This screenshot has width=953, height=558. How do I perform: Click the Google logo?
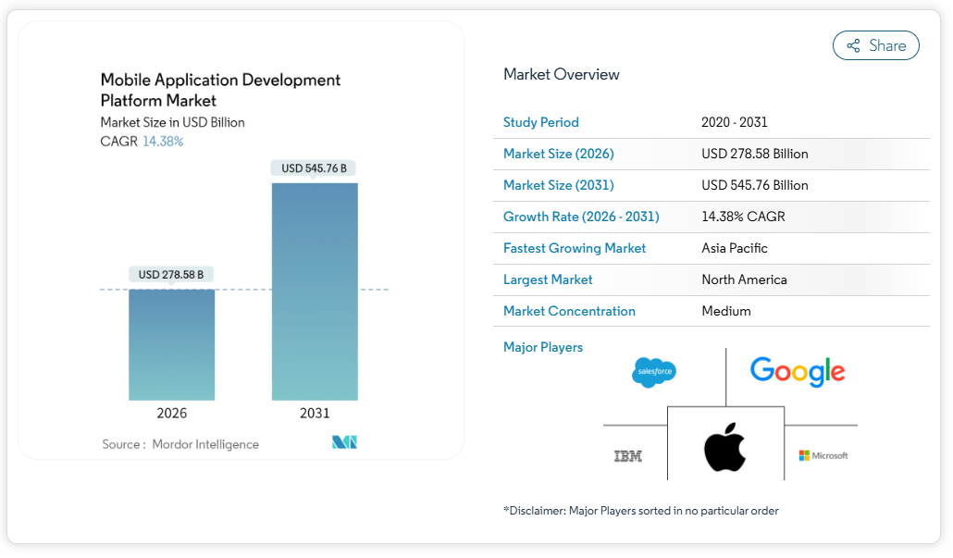[798, 371]
